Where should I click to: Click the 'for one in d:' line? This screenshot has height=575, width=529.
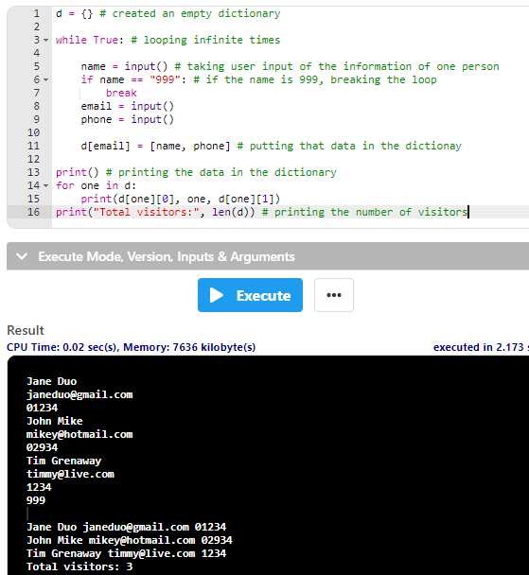tap(97, 185)
